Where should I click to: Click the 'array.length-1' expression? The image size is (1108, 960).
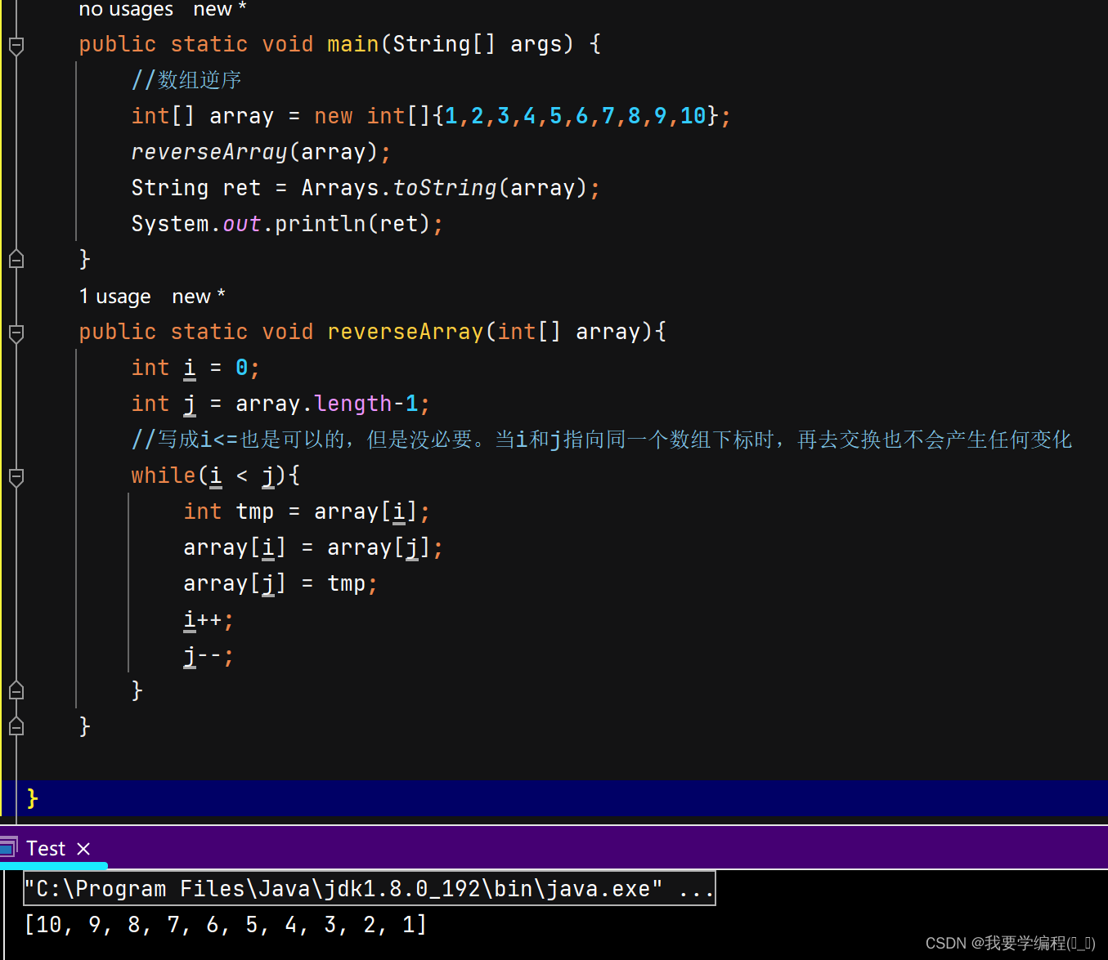click(x=327, y=404)
